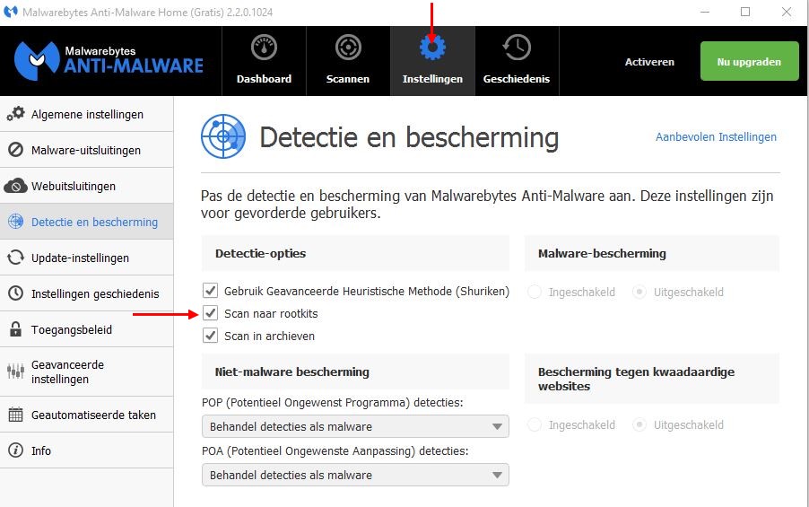Click the Algemene instellingen gears icon
This screenshot has height=507, width=809.
[15, 114]
